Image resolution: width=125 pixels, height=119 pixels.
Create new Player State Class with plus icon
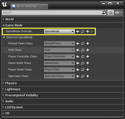click(88, 70)
